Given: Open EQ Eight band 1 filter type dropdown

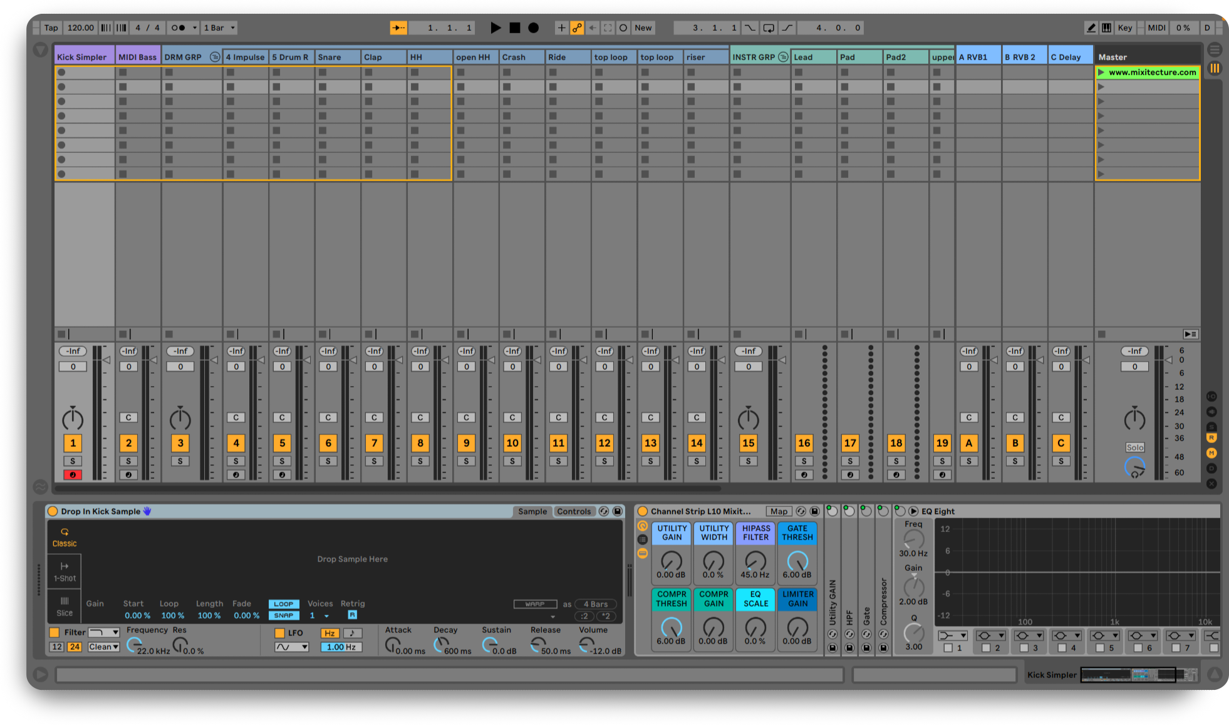Looking at the screenshot, I should click(952, 635).
